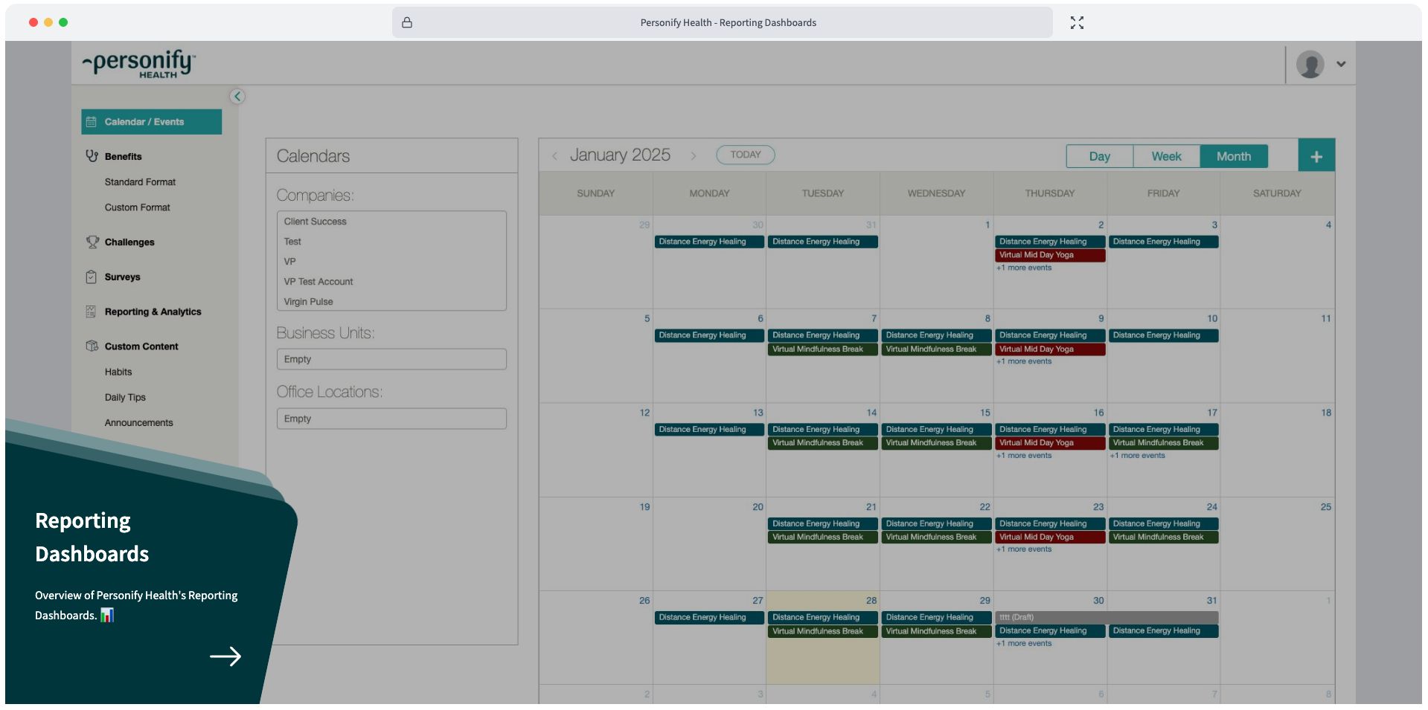The width and height of the screenshot is (1428, 710).
Task: Open Virtual Mindfulness Break on January 24
Action: [1164, 538]
